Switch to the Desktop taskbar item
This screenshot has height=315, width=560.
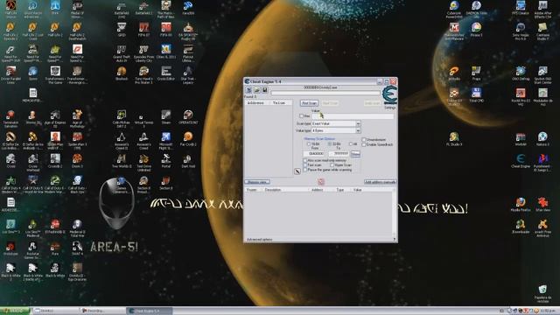pyautogui.click(x=55, y=311)
